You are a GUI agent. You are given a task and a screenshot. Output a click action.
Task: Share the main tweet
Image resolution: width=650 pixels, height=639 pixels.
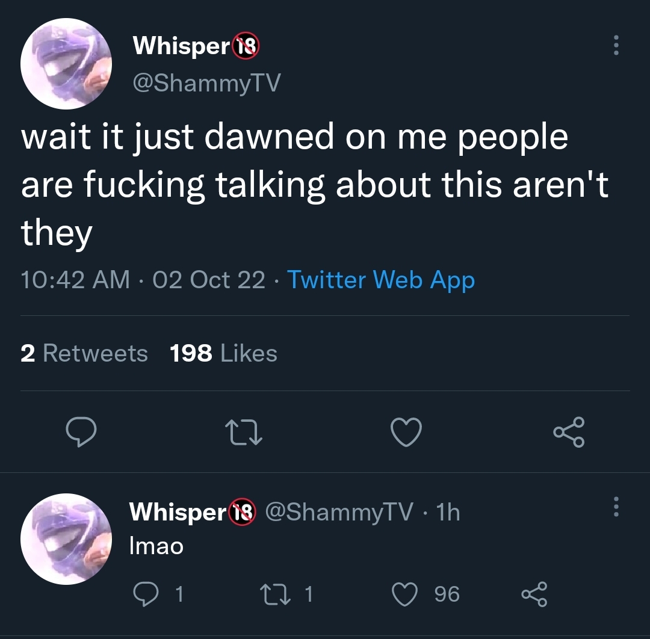(569, 432)
